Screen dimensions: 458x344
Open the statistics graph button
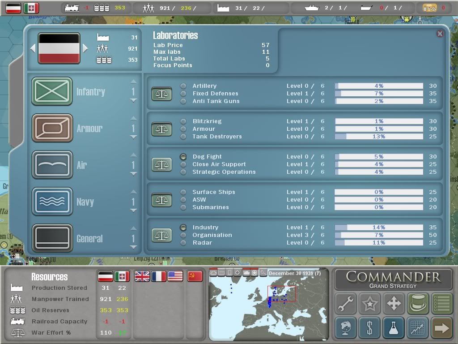point(418,327)
